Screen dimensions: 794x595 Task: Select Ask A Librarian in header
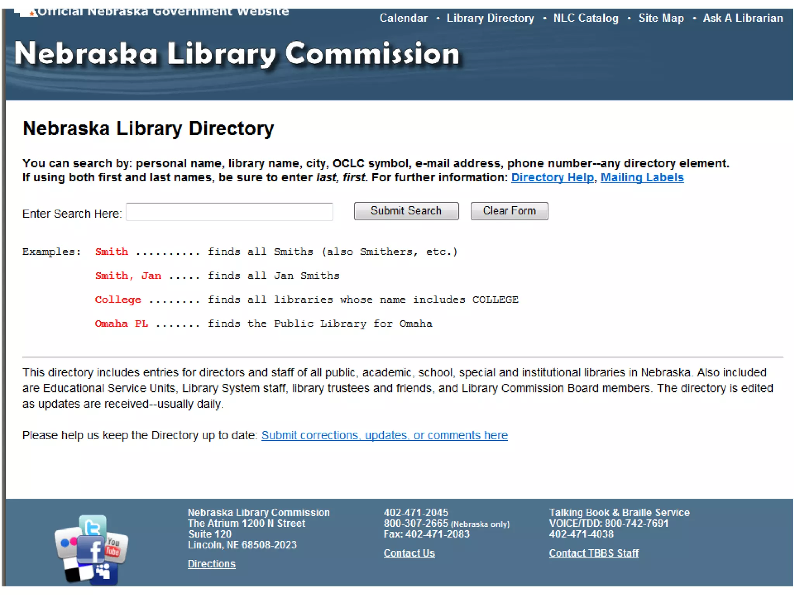click(743, 18)
